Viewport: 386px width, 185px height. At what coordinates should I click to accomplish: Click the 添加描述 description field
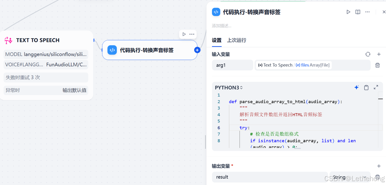pos(222,26)
